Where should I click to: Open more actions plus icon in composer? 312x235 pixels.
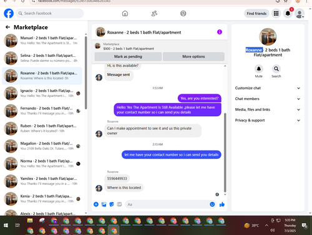pos(96,204)
